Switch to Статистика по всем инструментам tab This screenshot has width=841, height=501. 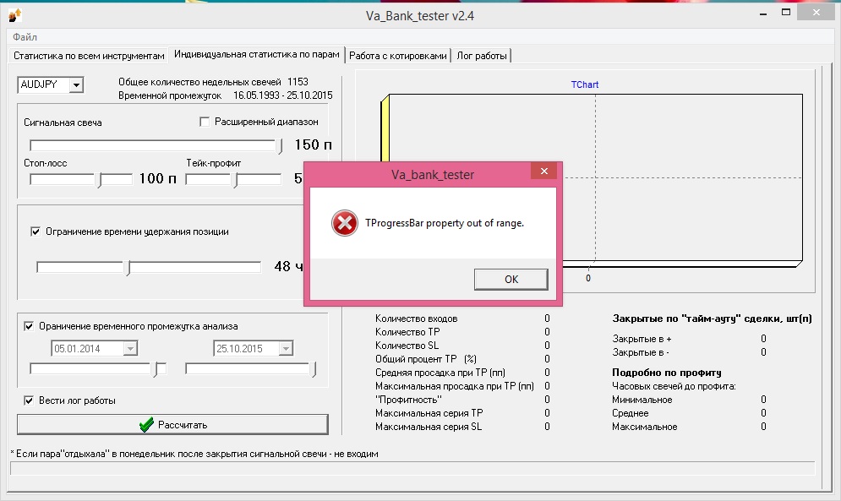89,56
